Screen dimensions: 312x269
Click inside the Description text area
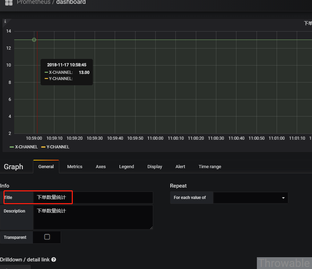[x=93, y=217]
